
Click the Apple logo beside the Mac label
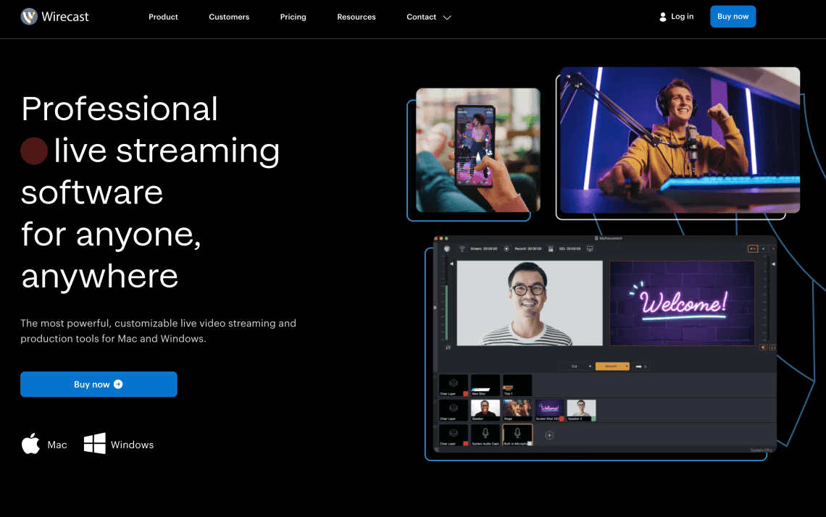32,444
